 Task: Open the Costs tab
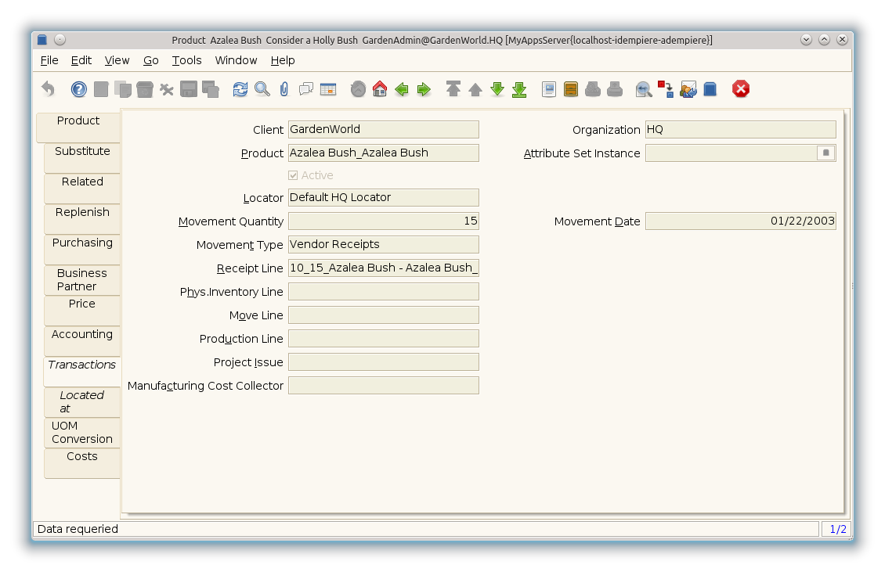[82, 457]
